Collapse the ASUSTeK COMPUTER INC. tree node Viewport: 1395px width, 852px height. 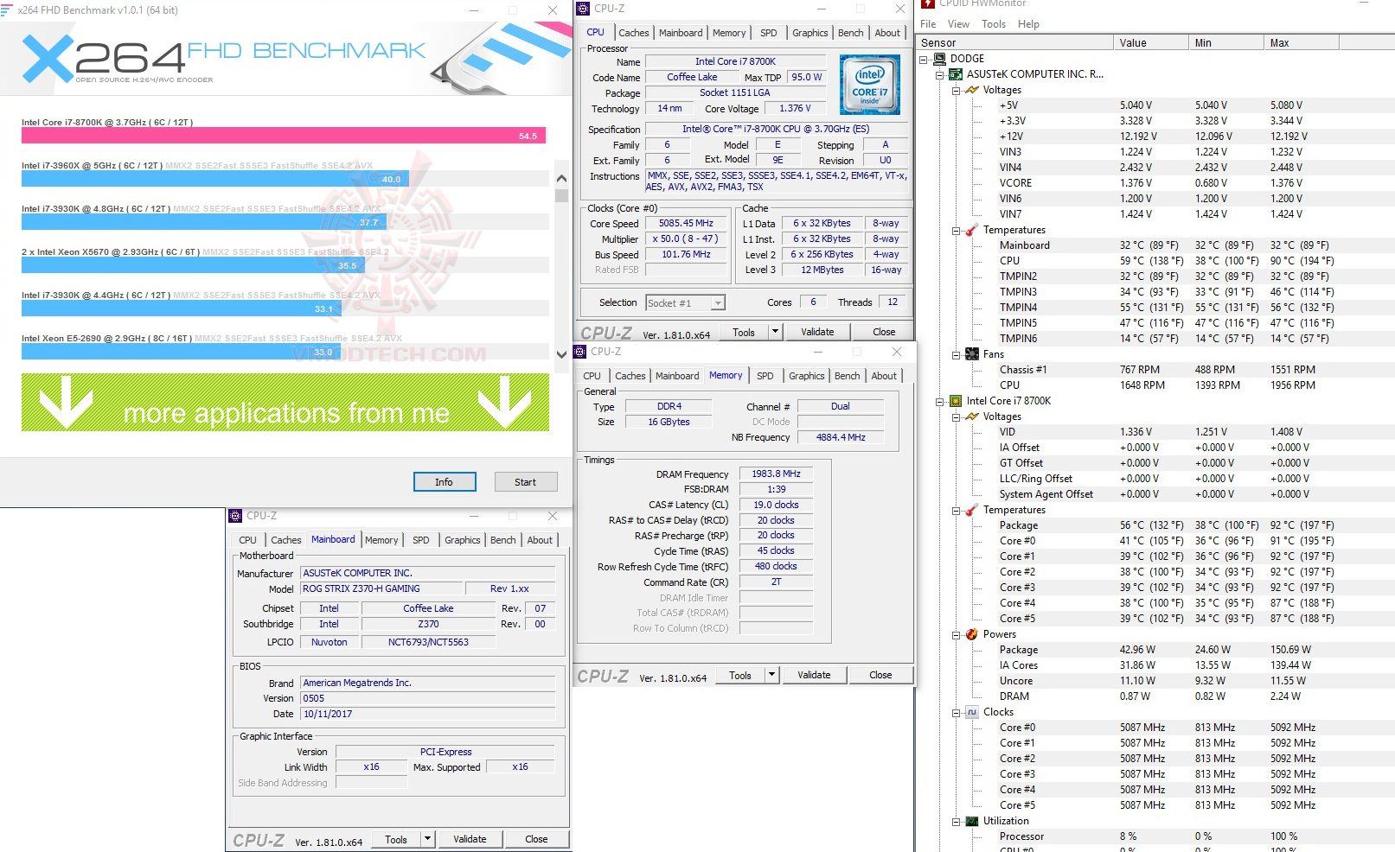tap(940, 74)
